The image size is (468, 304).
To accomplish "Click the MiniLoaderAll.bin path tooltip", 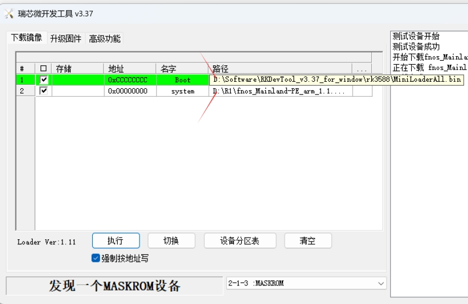I will click(x=336, y=79).
